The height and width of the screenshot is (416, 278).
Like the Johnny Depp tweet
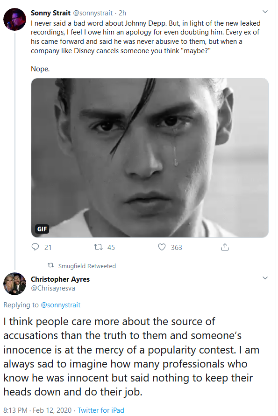point(162,247)
